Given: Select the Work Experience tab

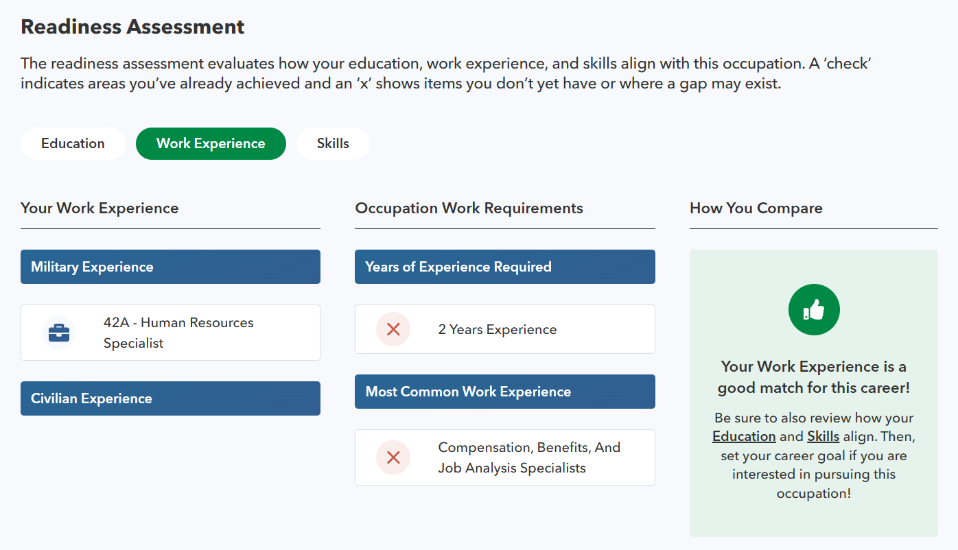Looking at the screenshot, I should (x=211, y=143).
